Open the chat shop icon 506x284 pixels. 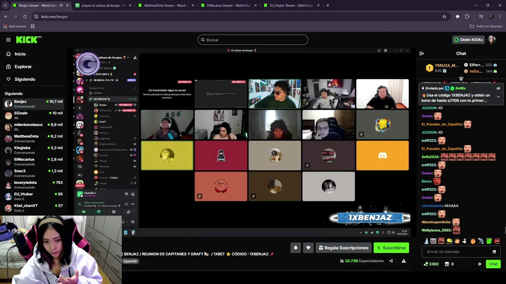[x=447, y=264]
